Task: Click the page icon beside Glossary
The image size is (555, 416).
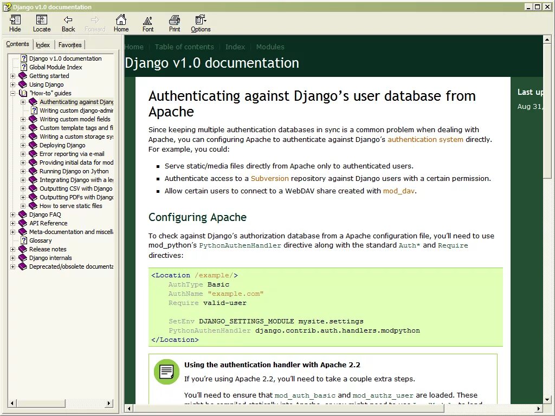Action: pos(24,240)
